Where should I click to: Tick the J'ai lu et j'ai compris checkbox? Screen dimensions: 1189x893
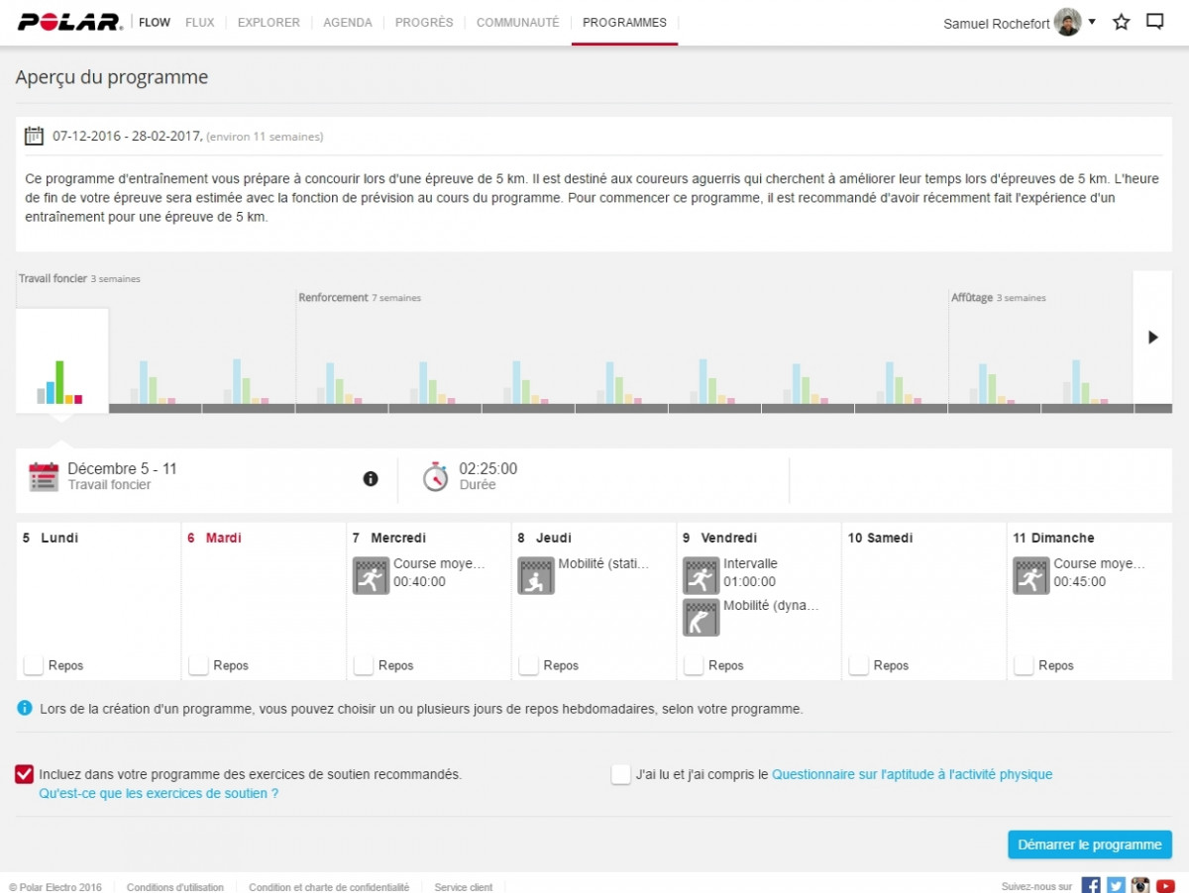621,774
